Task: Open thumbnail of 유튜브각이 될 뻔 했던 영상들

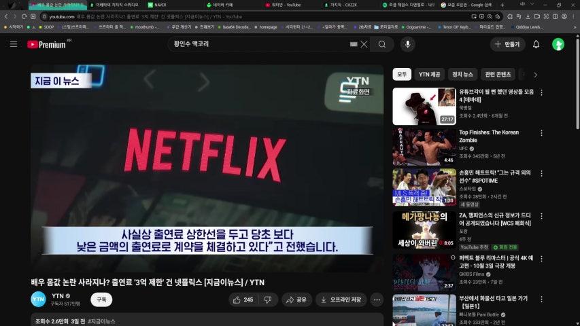Action: pos(424,106)
